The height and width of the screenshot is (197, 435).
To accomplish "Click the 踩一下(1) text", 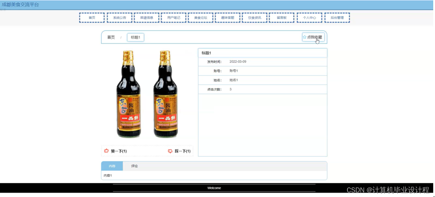I will click(x=183, y=151).
